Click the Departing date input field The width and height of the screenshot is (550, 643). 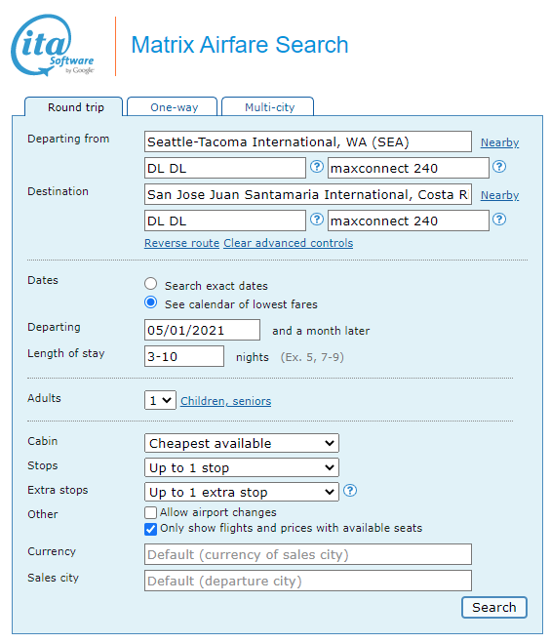click(202, 330)
